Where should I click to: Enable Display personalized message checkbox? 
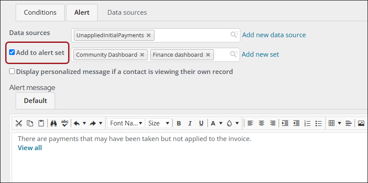(x=12, y=71)
